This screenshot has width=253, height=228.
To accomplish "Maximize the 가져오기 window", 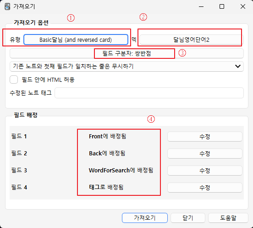I will point(222,6).
